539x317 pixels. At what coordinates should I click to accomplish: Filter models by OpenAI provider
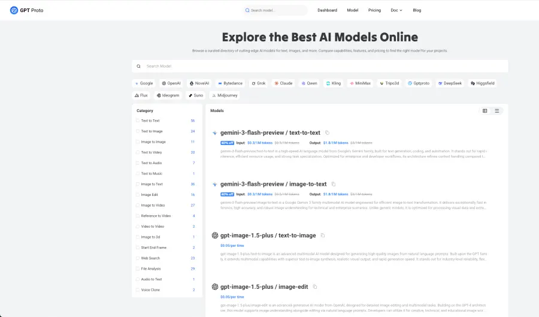tap(171, 83)
